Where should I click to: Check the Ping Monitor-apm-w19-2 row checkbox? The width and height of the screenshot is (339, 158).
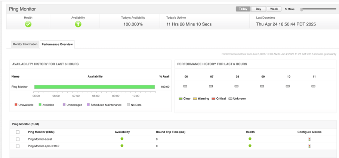18,146
